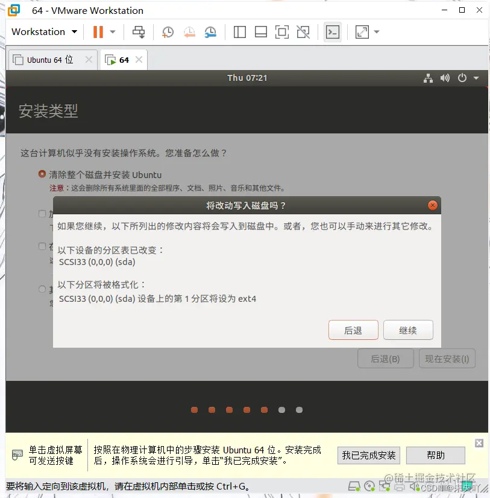Open the Ubuntu volume icon

coord(445,78)
